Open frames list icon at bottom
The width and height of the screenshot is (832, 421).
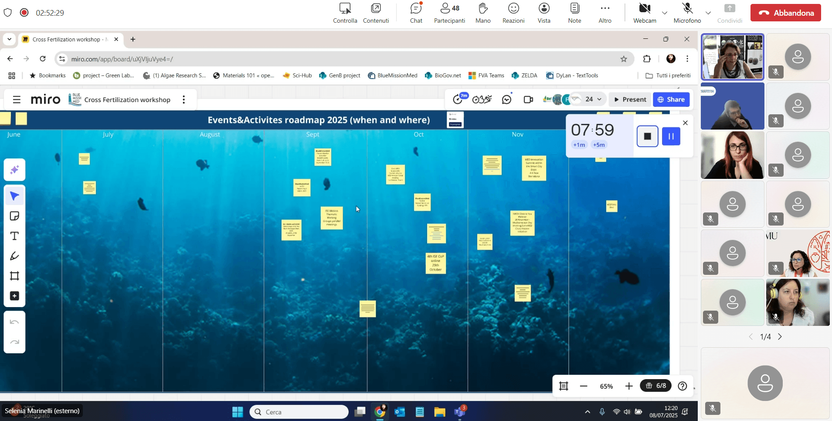[x=564, y=386]
